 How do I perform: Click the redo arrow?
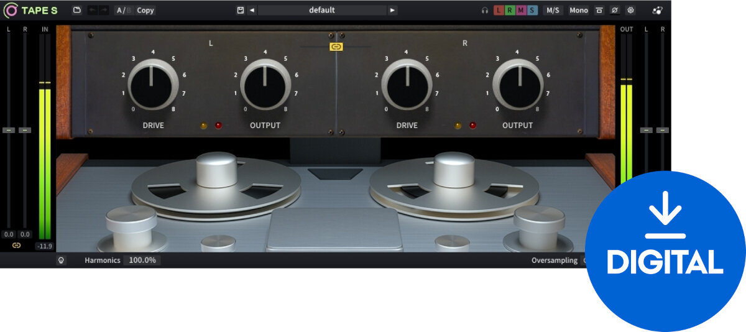[104, 11]
